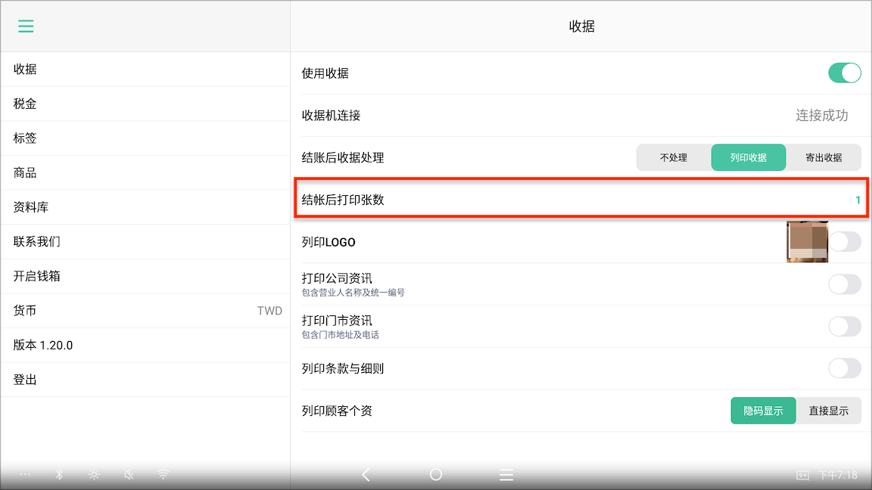Tap the 版本 1.20.0 row
The height and width of the screenshot is (490, 872).
click(x=145, y=345)
